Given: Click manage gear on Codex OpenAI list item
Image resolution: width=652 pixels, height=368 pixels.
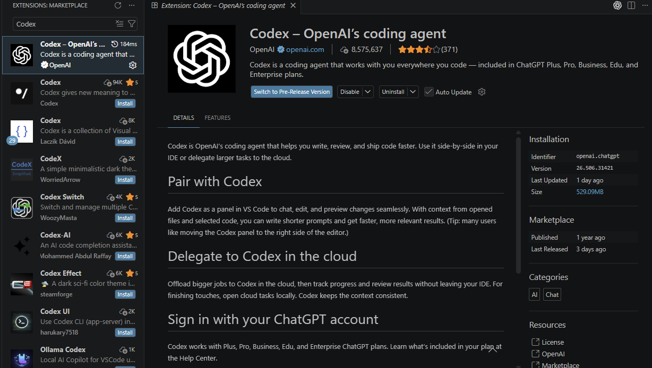Looking at the screenshot, I should pyautogui.click(x=133, y=65).
